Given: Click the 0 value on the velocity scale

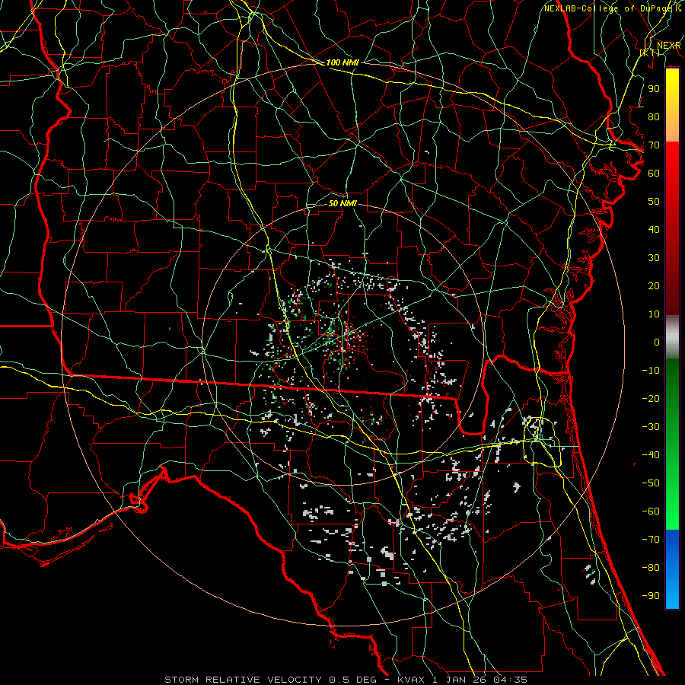Looking at the screenshot, I should [x=657, y=342].
